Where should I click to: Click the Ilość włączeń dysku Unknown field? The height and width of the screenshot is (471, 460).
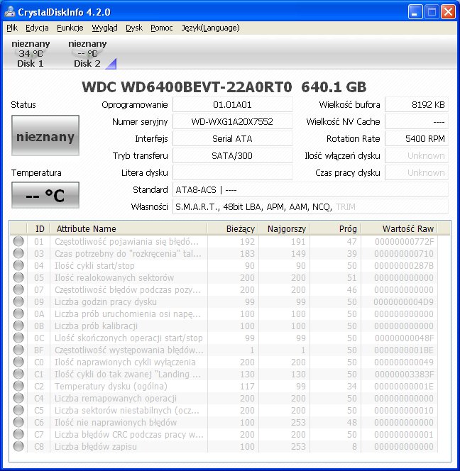pos(417,155)
